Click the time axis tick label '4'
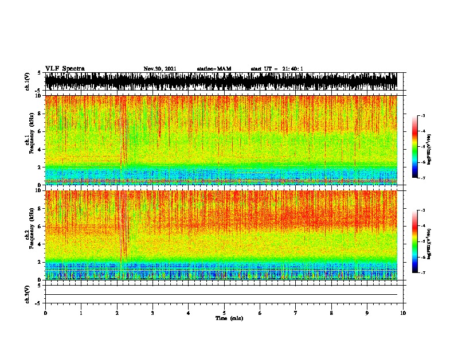Screen dimensions: 454x351 [x=188, y=313]
